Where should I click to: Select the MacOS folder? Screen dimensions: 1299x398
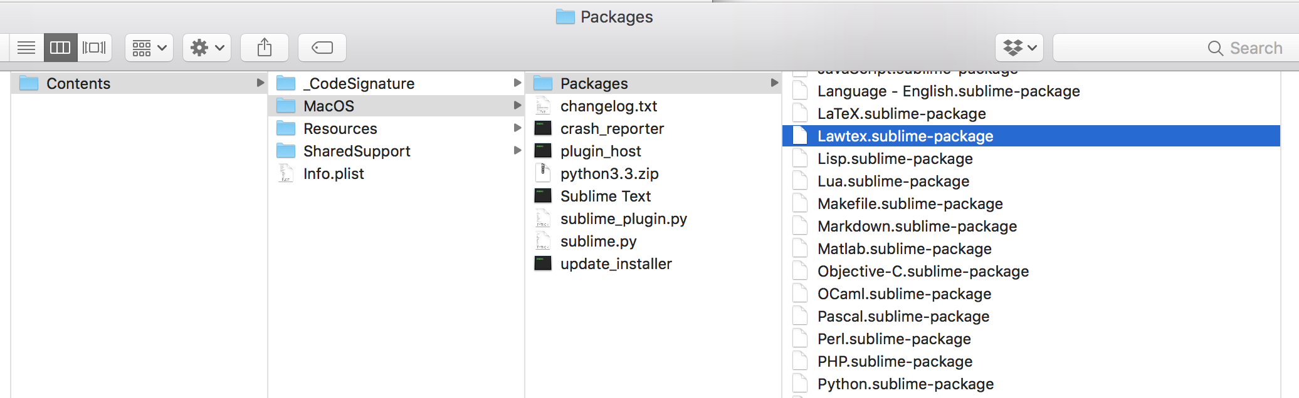[396, 106]
